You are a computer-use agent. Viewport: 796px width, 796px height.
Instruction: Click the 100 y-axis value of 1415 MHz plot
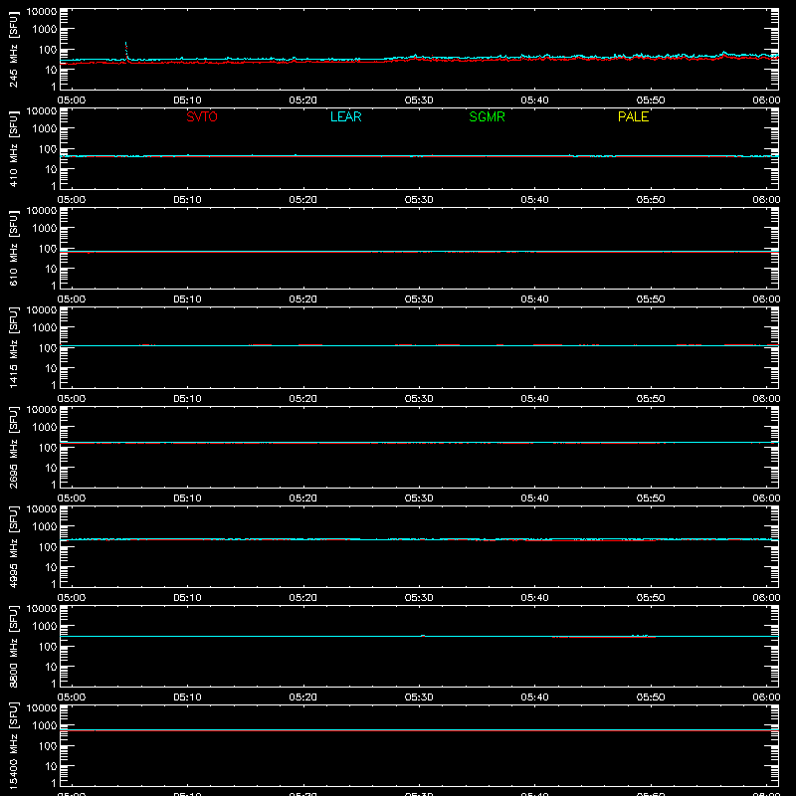click(x=48, y=348)
